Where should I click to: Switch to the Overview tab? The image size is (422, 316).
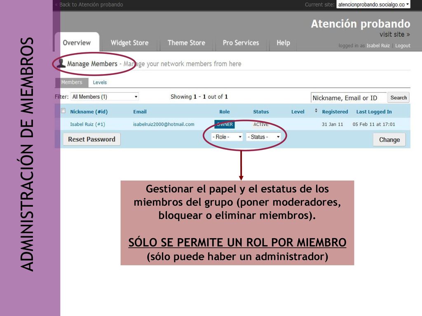click(77, 43)
